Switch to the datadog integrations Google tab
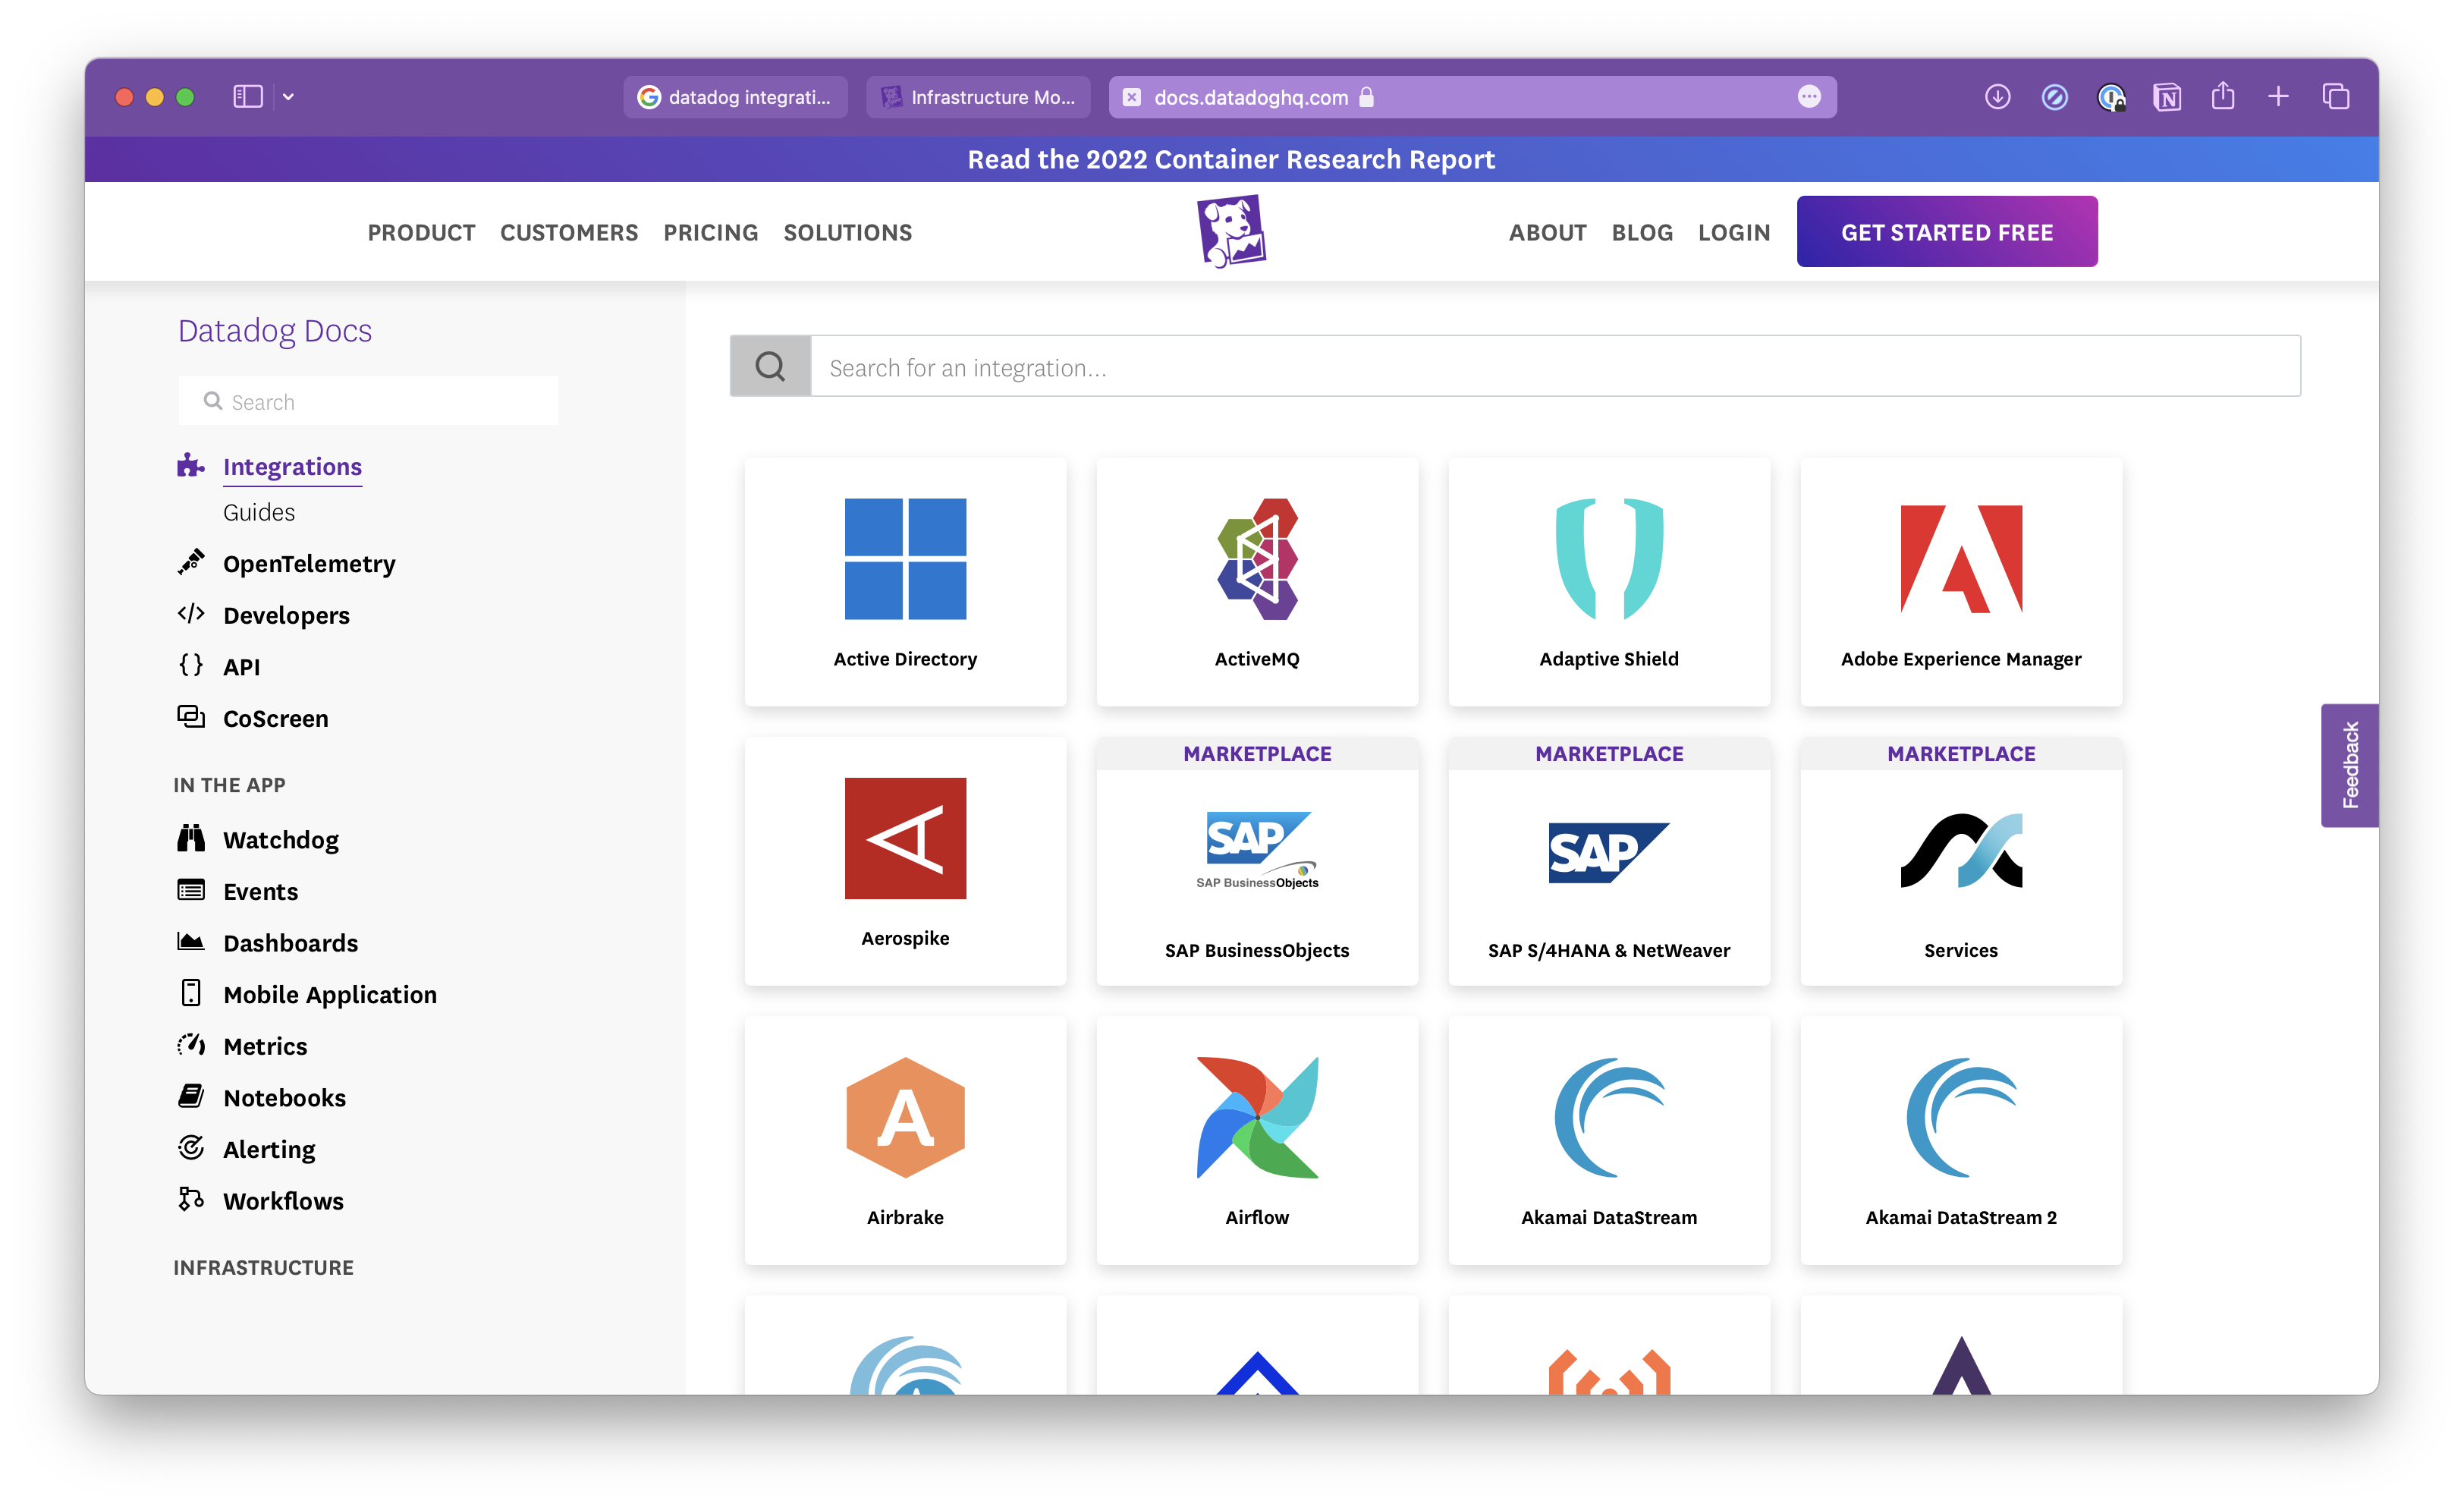This screenshot has width=2464, height=1507. (735, 97)
